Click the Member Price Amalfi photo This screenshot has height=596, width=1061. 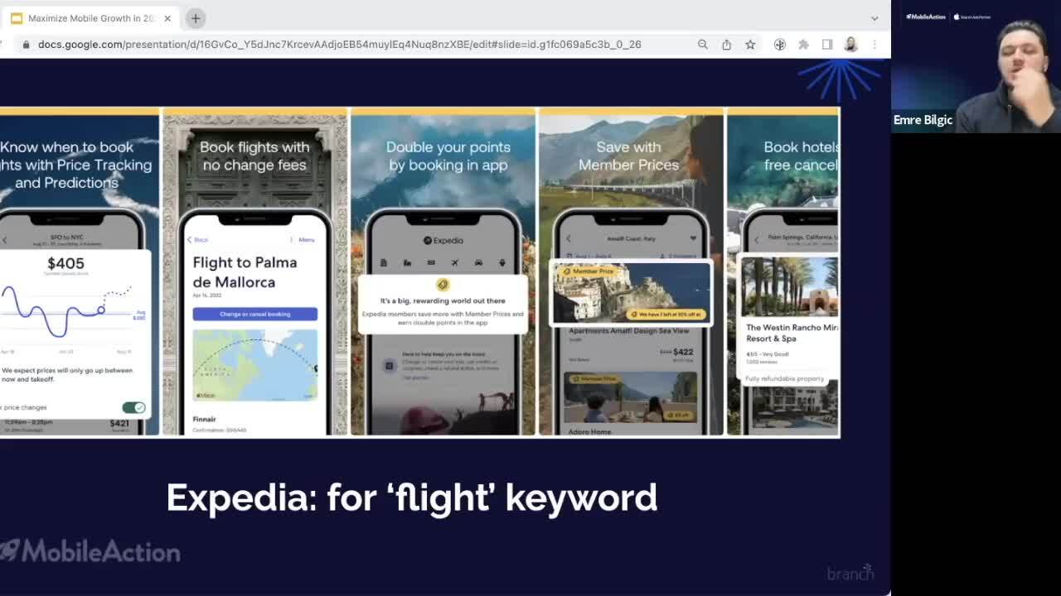(x=632, y=294)
